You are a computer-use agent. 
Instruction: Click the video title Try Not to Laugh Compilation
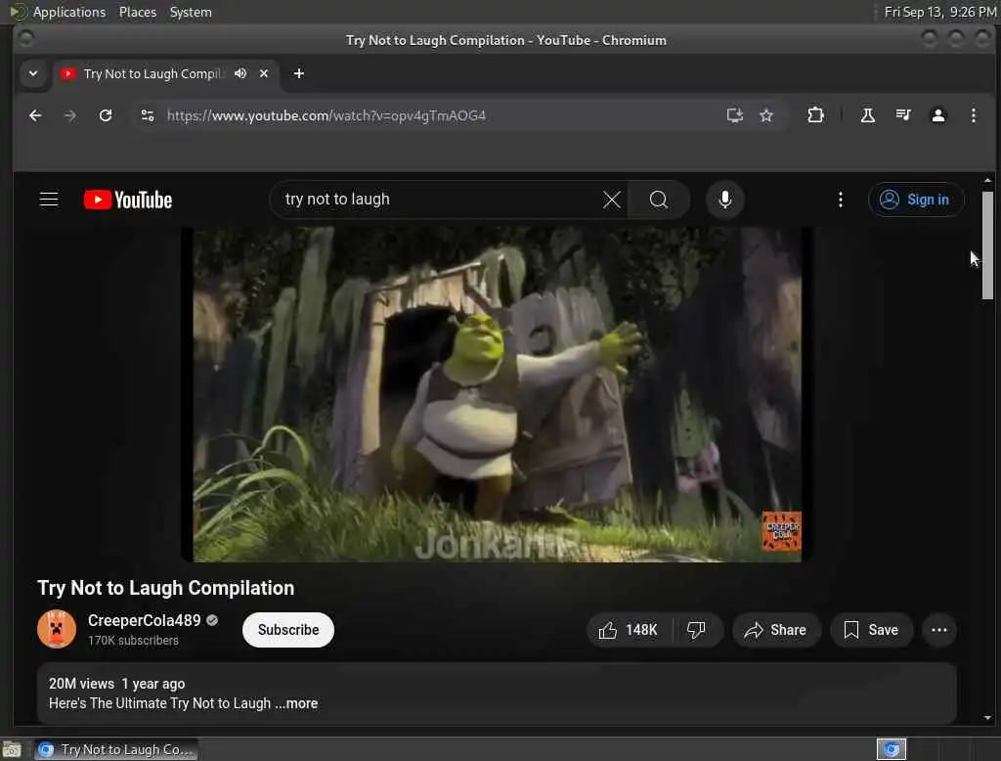click(x=166, y=588)
